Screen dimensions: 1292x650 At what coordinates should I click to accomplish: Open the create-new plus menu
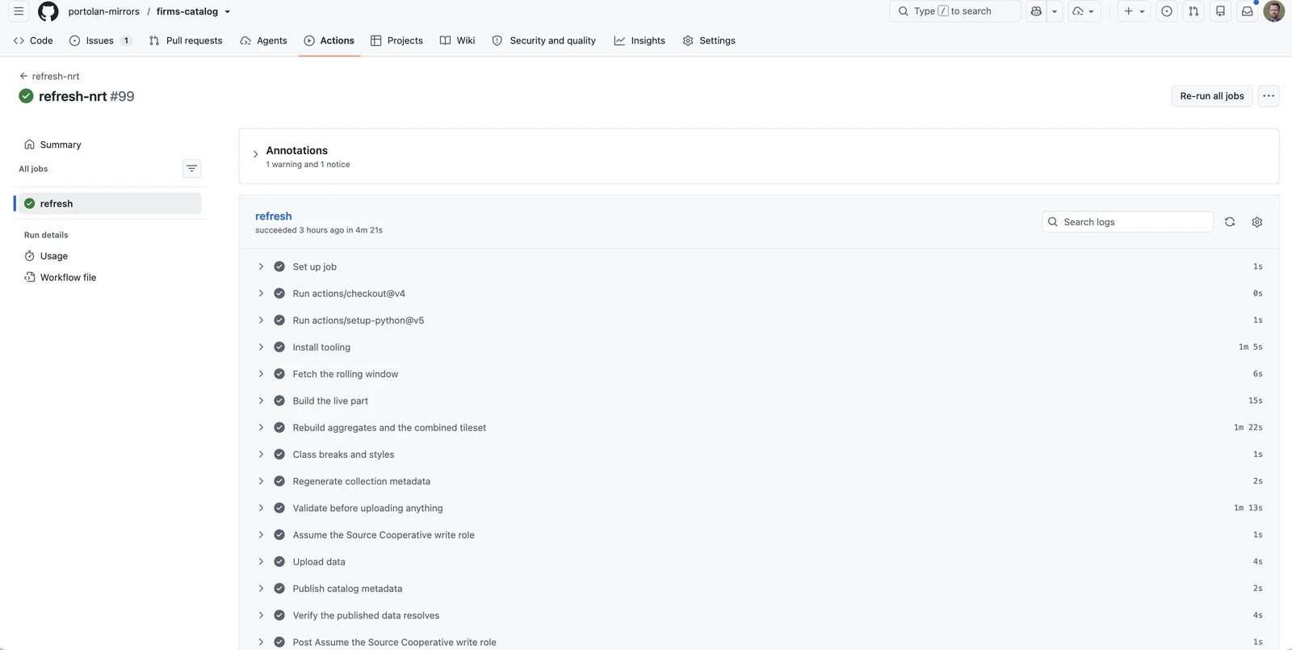point(1135,11)
